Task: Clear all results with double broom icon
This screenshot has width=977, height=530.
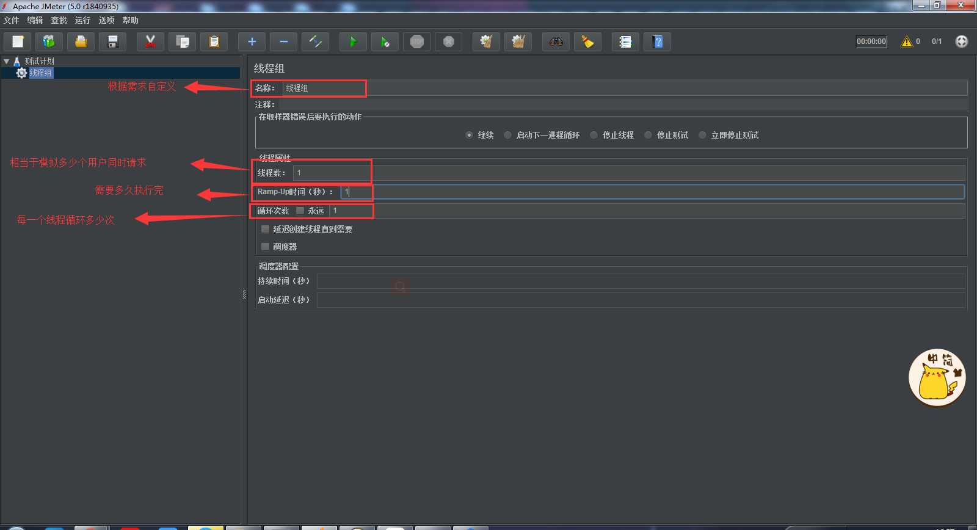Action: pyautogui.click(x=518, y=42)
